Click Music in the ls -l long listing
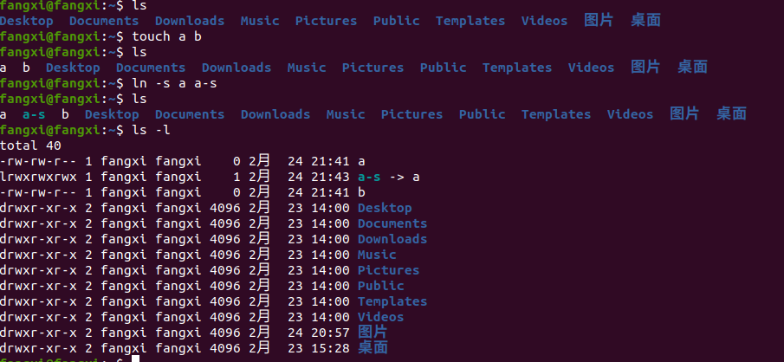Image resolution: width=784 pixels, height=362 pixels. tap(377, 255)
